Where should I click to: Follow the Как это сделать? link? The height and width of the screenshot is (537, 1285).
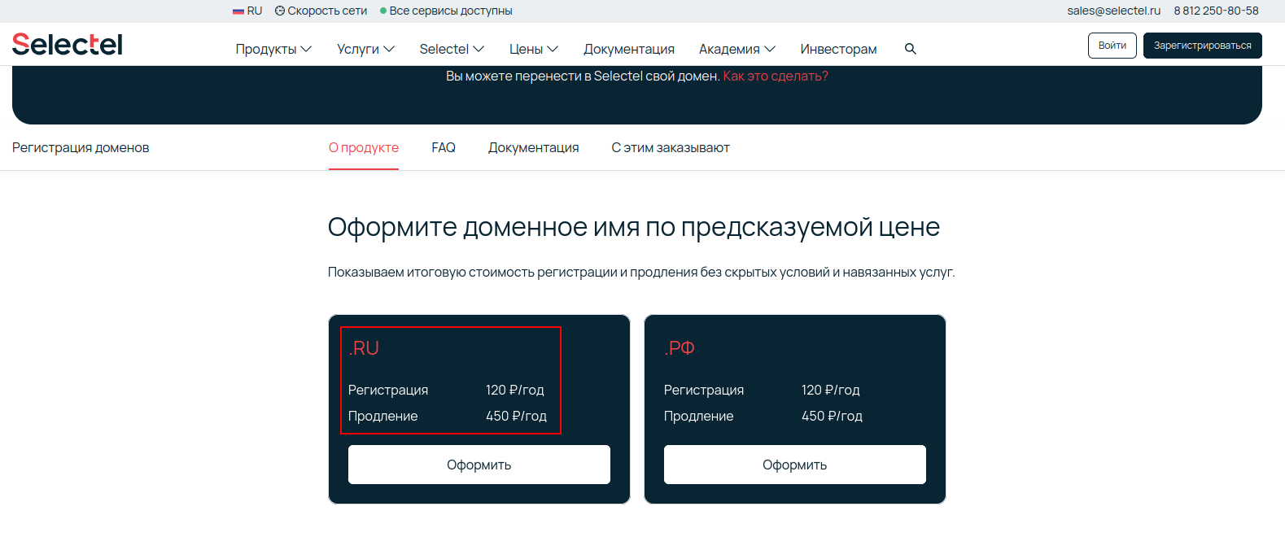click(776, 76)
